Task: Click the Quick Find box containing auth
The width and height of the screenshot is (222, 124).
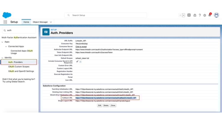Action: point(19,30)
